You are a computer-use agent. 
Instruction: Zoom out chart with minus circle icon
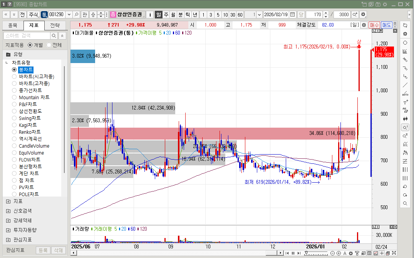tap(333, 253)
